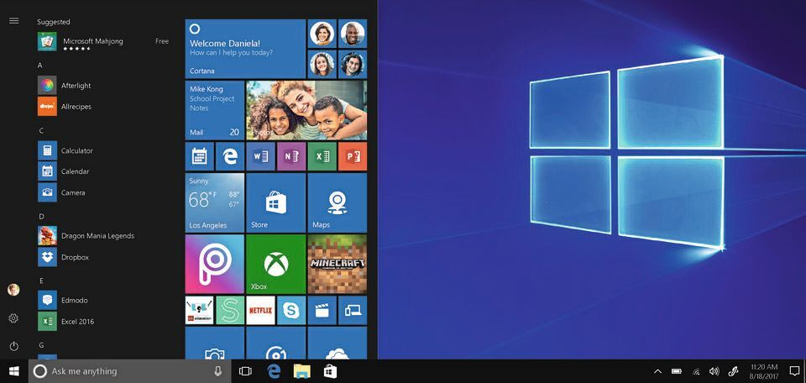Click the volume speaker icon
The width and height of the screenshot is (806, 383).
714,371
